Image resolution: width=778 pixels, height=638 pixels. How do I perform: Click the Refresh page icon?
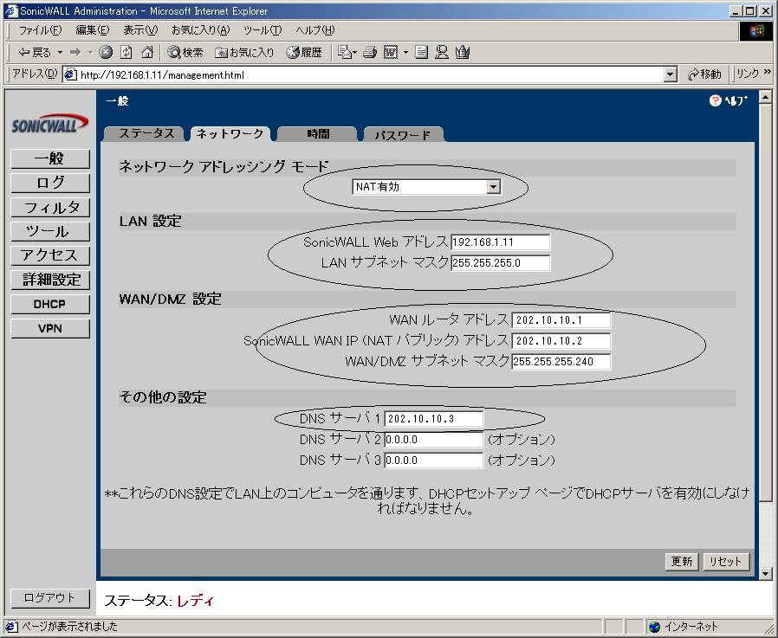(x=126, y=52)
